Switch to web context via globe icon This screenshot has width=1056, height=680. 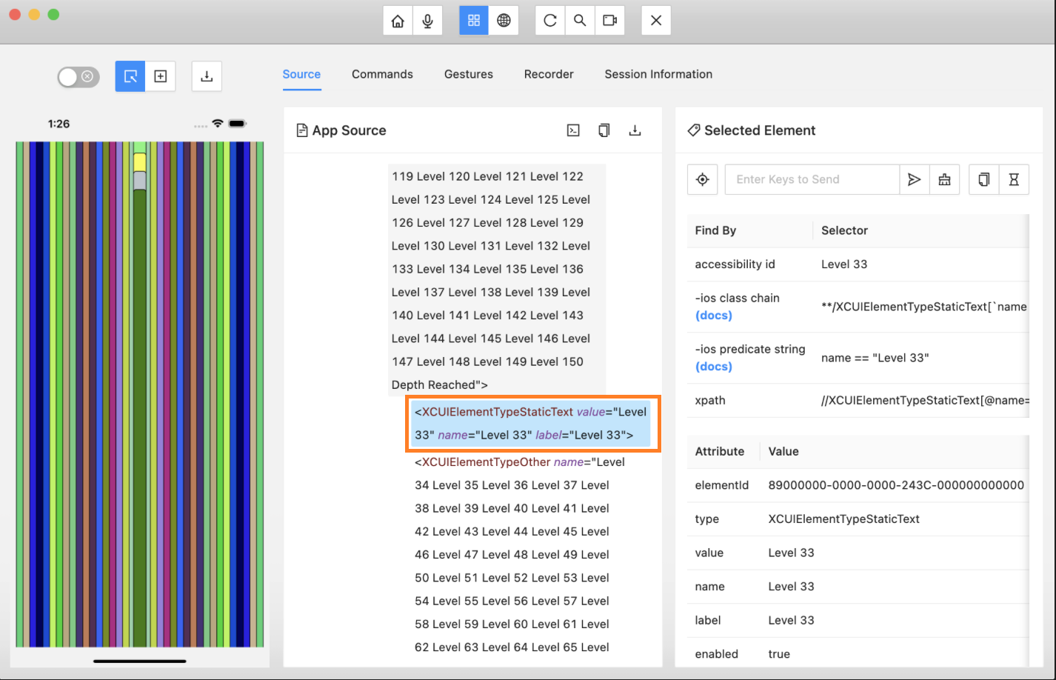coord(503,20)
